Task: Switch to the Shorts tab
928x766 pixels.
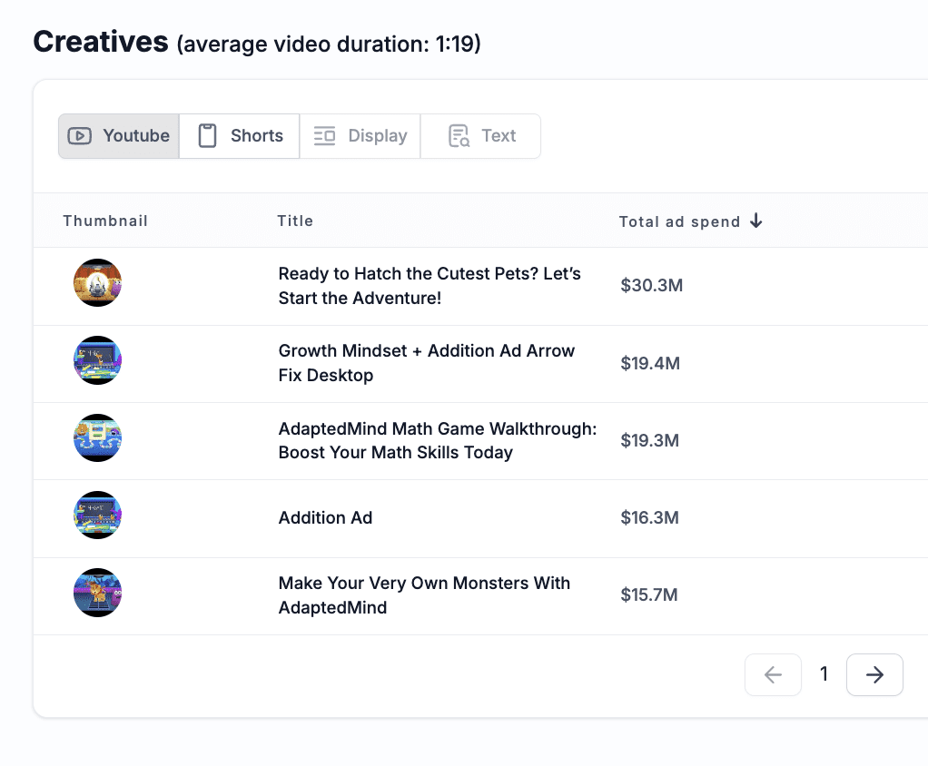Action: point(239,136)
